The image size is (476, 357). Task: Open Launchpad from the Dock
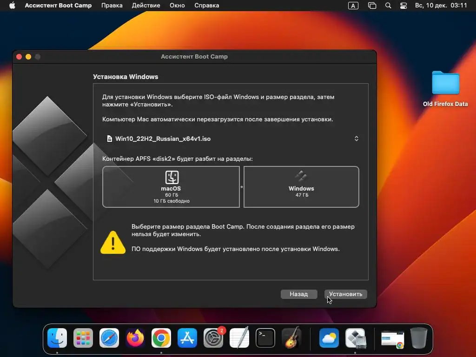point(83,337)
